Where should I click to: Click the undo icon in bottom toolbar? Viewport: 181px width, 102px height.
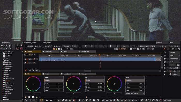(26, 100)
